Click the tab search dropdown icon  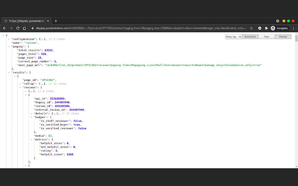(278, 21)
